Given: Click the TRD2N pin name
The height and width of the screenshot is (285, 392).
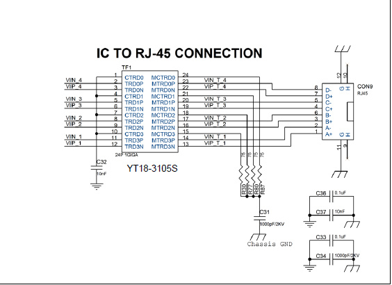Looking at the screenshot, I should [x=134, y=128].
